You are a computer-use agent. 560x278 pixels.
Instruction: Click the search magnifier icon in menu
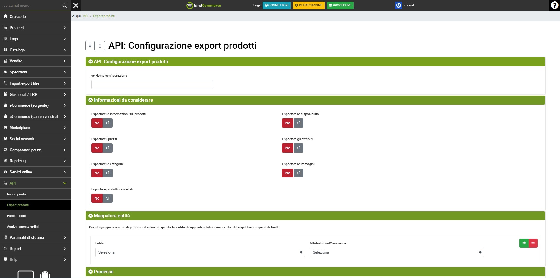point(65,6)
